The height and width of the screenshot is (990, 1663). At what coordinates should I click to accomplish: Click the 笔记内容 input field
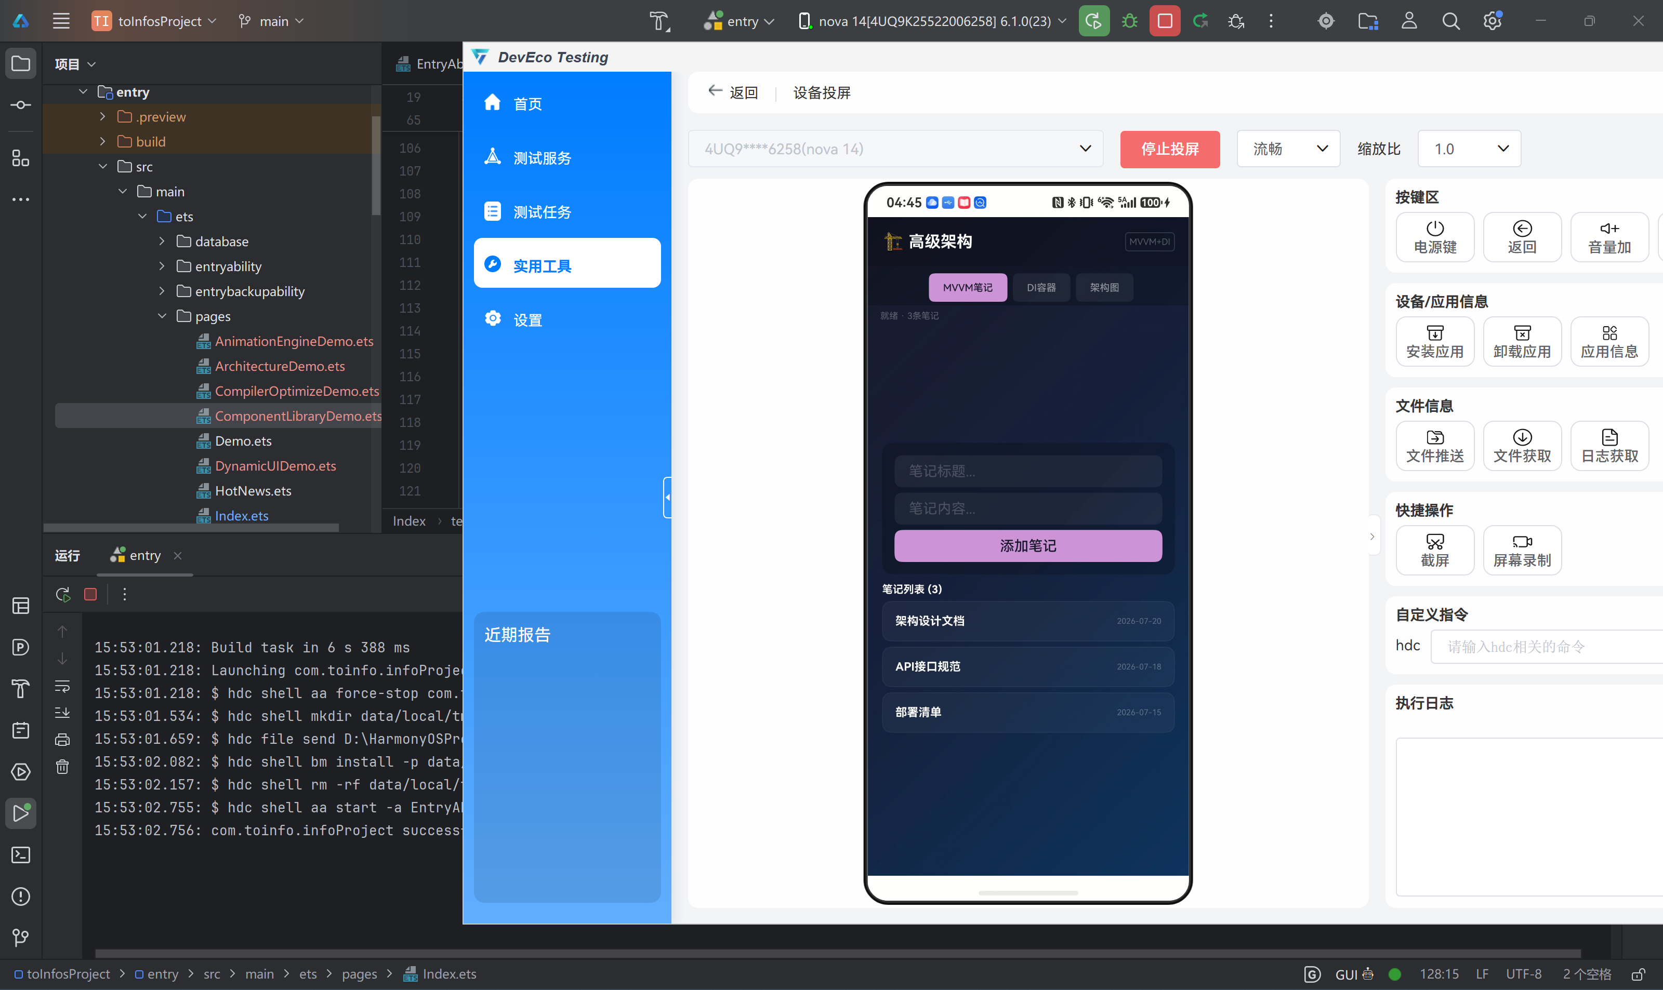tap(1028, 509)
